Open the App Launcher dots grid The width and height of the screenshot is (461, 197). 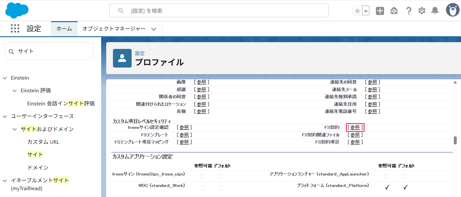click(x=15, y=28)
